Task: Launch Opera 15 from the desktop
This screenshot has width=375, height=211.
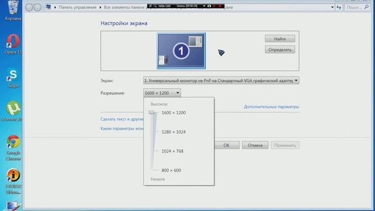Action: pyautogui.click(x=13, y=44)
